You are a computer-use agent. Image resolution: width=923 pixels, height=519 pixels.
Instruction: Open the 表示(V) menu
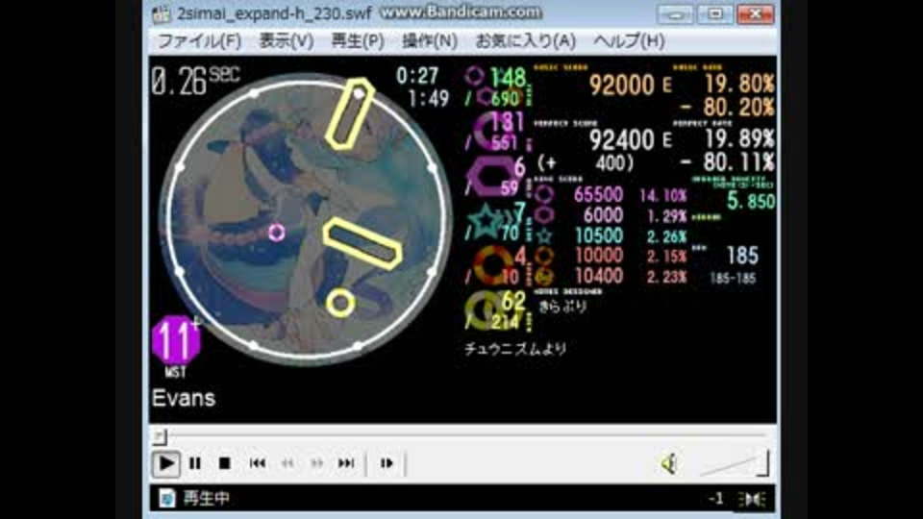click(x=287, y=40)
